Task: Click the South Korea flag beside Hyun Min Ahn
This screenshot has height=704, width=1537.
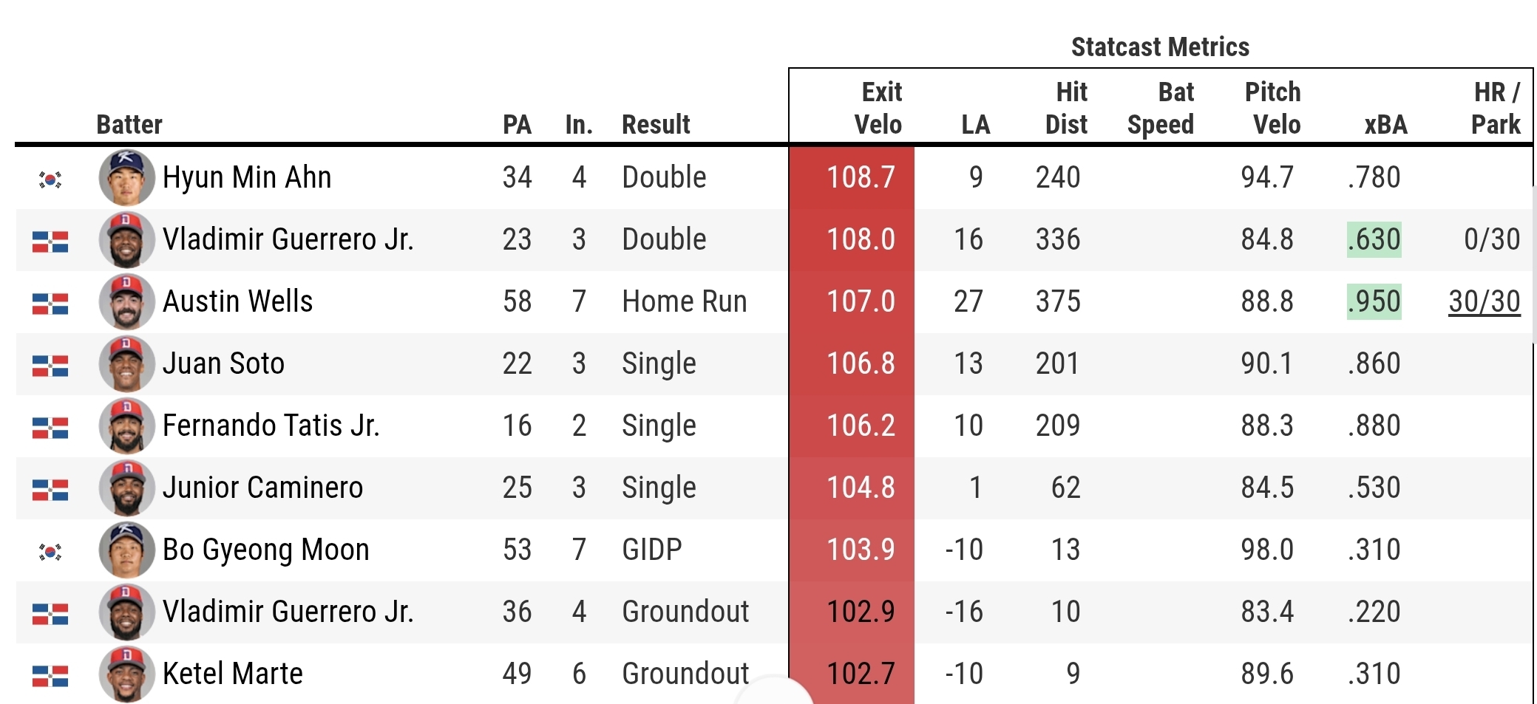Action: pos(50,179)
